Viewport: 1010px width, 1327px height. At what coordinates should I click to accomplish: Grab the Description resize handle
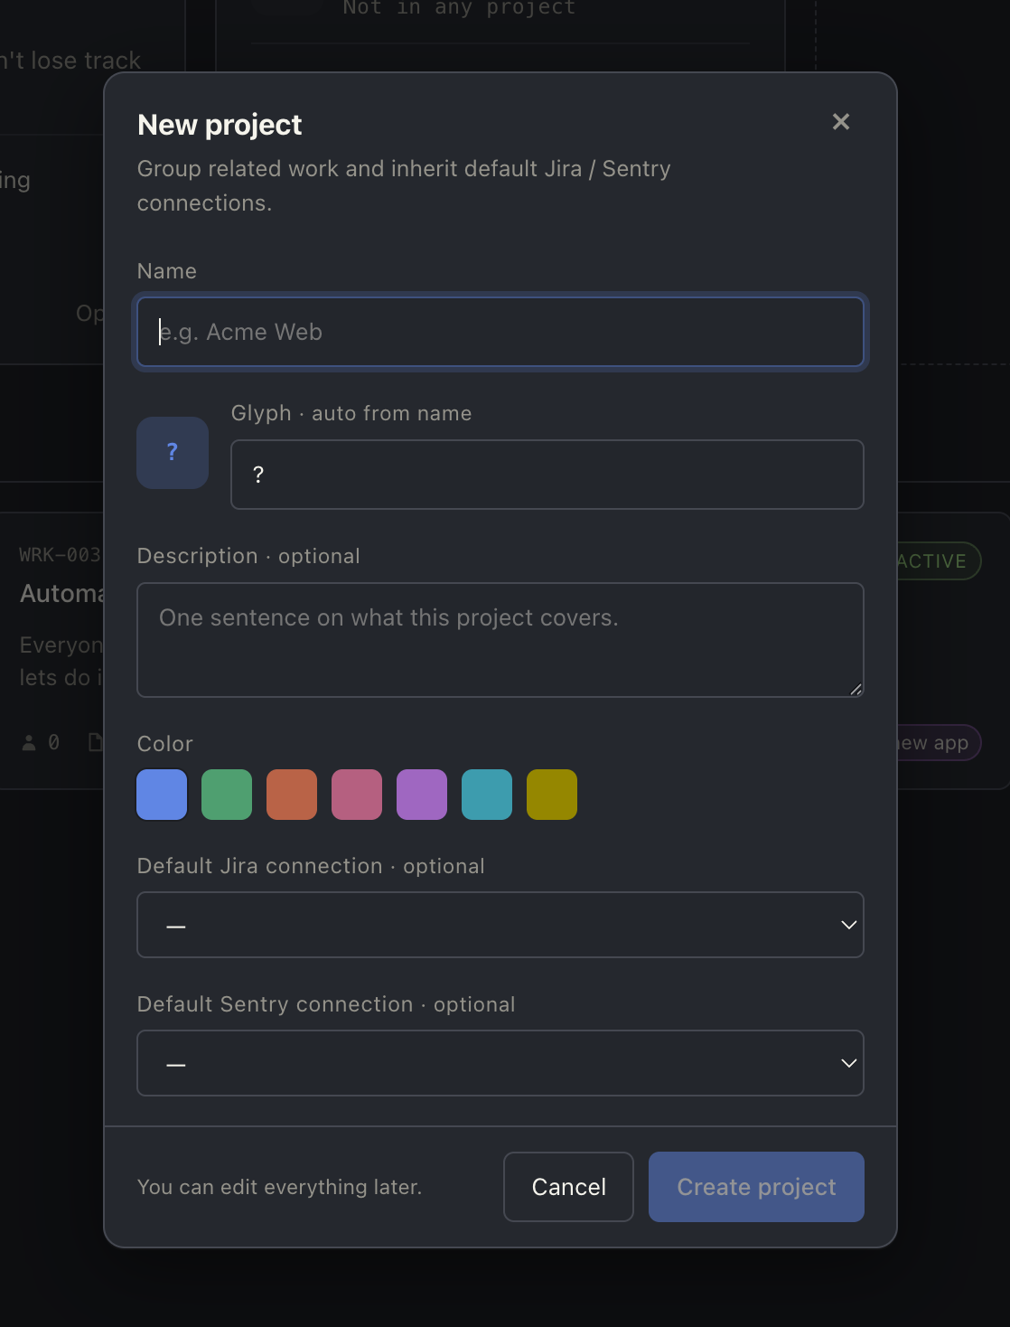point(856,689)
